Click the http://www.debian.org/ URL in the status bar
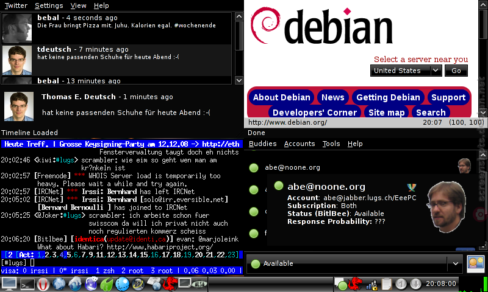 [x=287, y=122]
